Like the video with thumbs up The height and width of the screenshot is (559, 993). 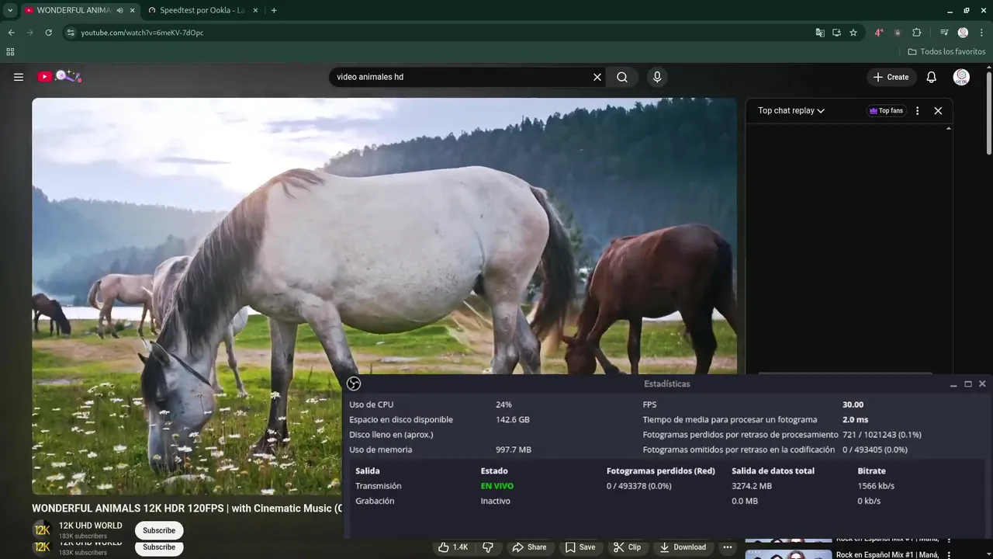point(454,547)
